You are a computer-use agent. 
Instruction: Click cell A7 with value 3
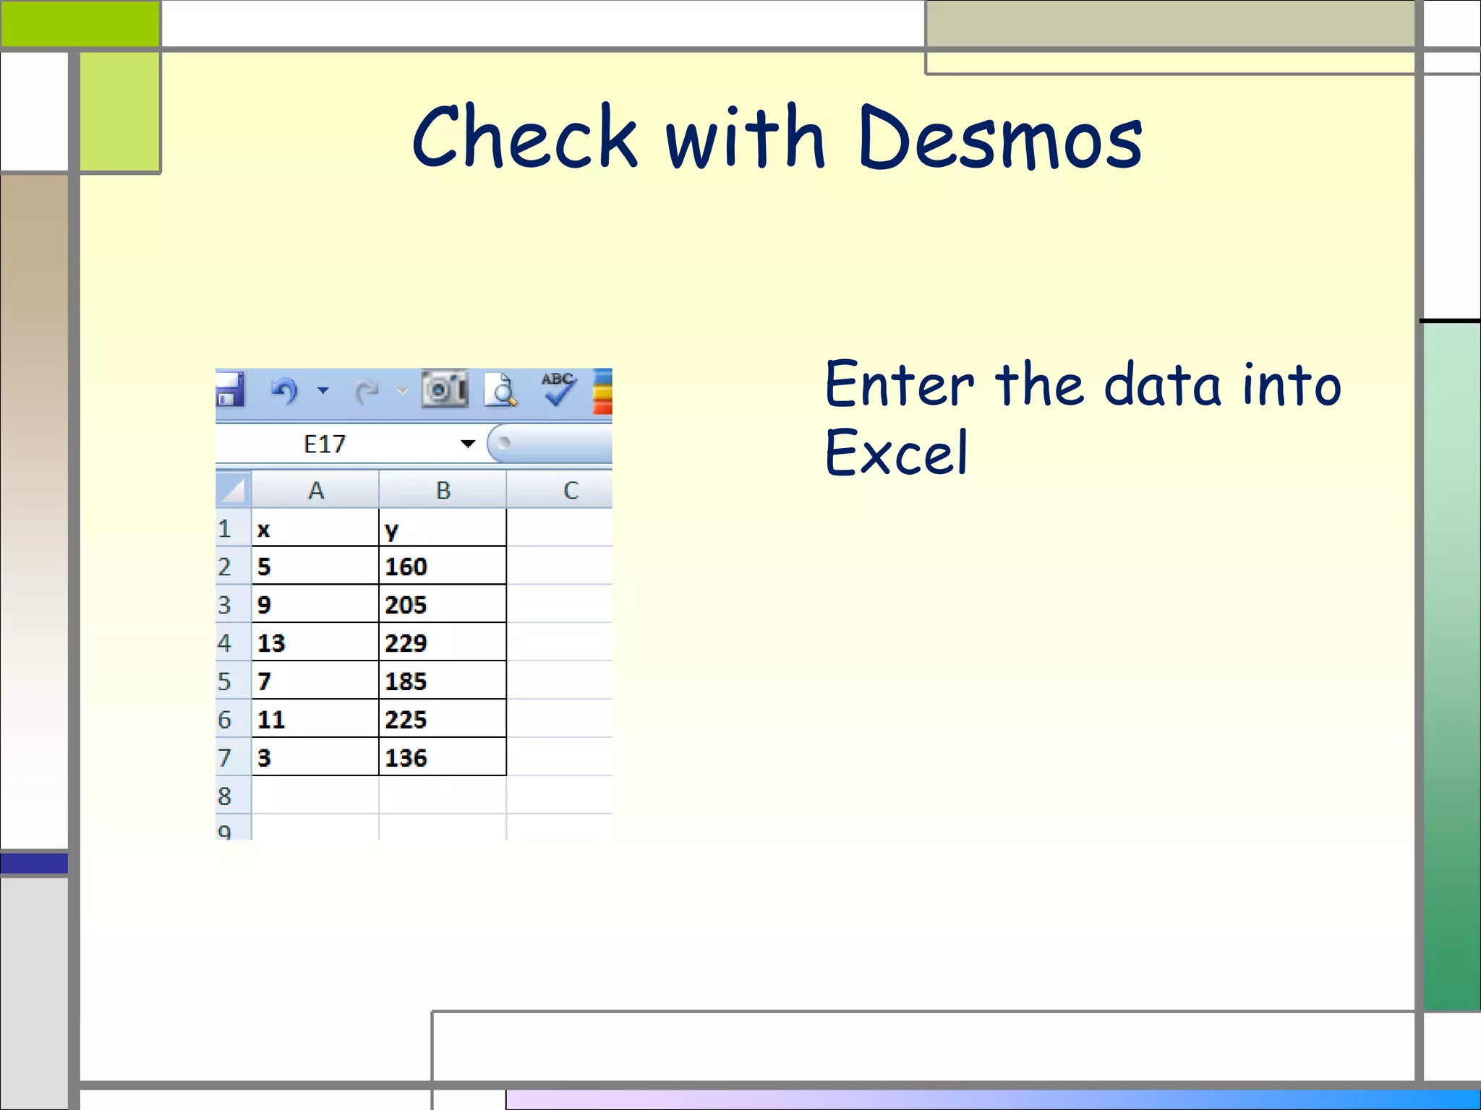coord(315,757)
